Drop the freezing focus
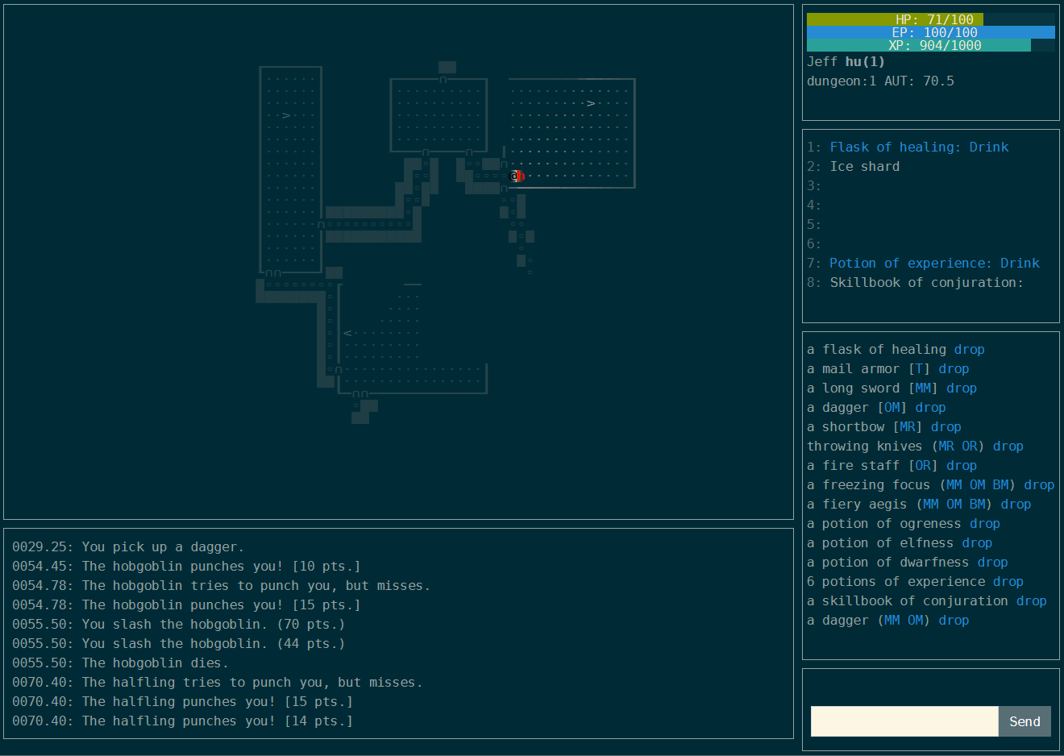 pyautogui.click(x=1039, y=484)
